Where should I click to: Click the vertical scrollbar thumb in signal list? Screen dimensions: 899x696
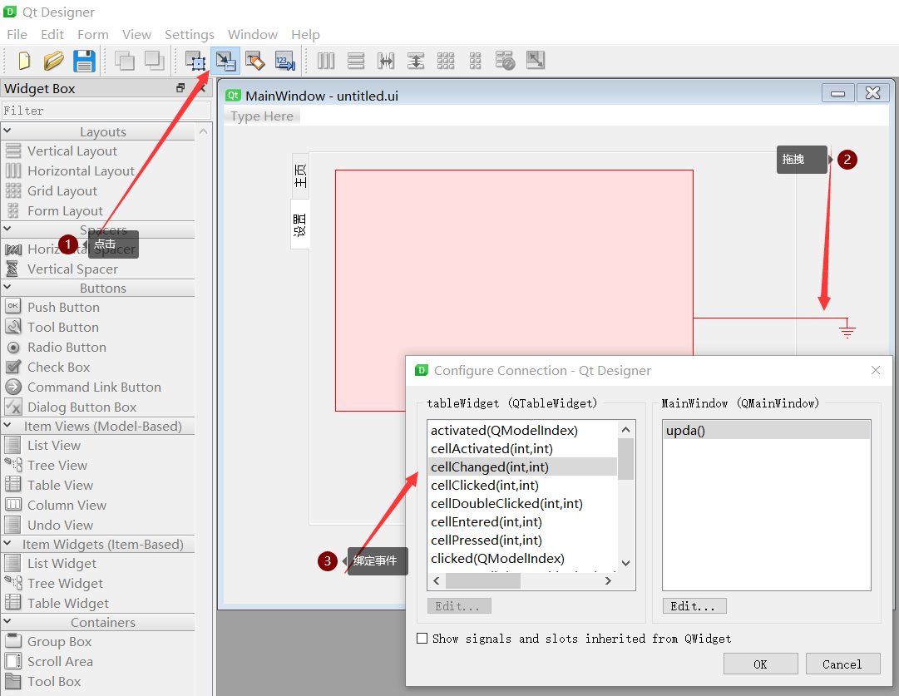tap(625, 459)
